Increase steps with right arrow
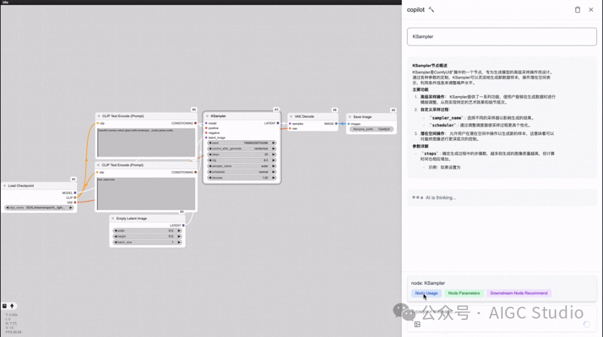 coord(273,155)
